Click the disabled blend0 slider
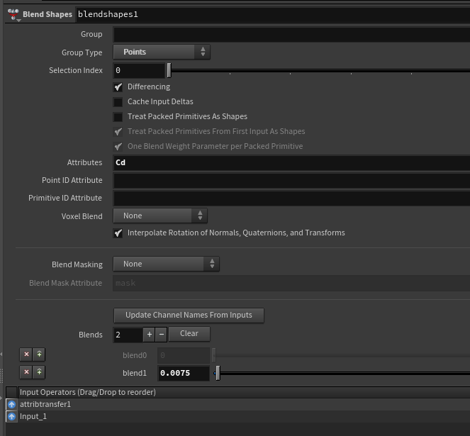 tap(342, 355)
